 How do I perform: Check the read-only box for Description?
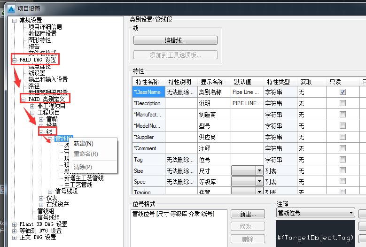pos(343,103)
